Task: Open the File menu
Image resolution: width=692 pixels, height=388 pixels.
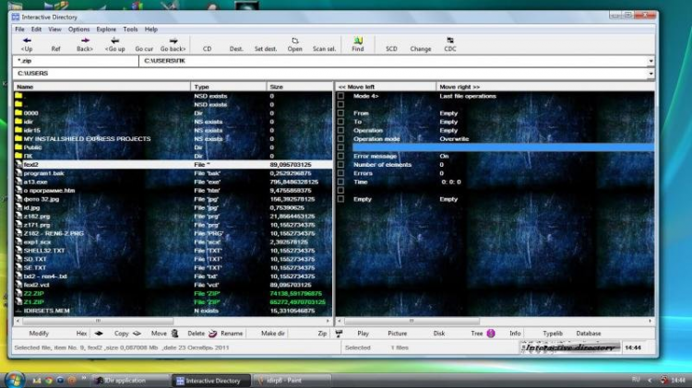Action: coord(20,29)
